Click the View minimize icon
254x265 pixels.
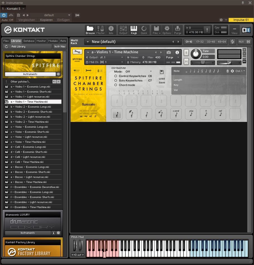click(x=234, y=30)
